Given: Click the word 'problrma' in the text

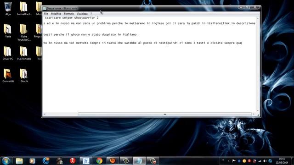Looking at the screenshot, I should (x=104, y=23).
